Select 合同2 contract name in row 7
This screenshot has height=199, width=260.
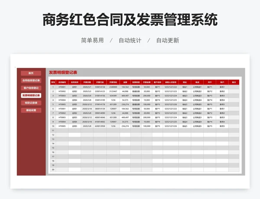coord(75,113)
